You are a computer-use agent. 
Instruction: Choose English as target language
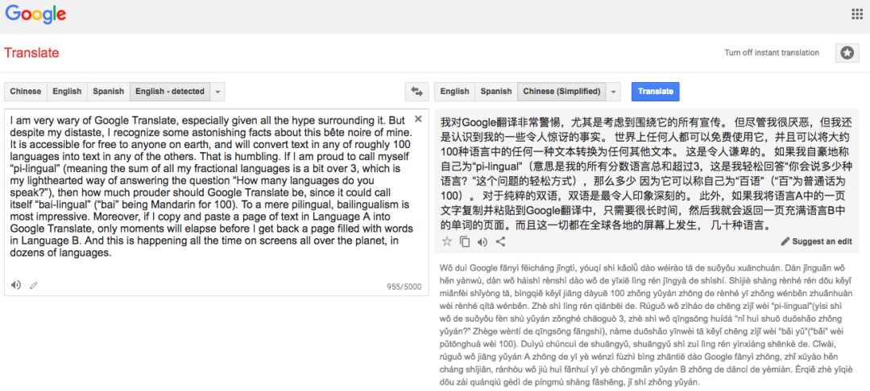tap(454, 92)
